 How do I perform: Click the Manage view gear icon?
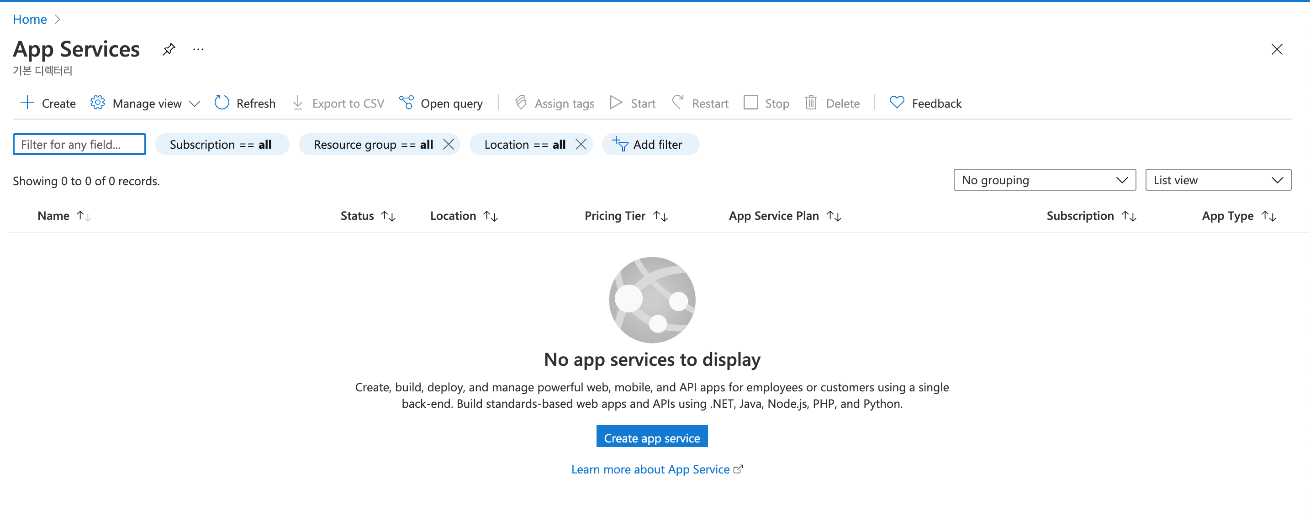click(x=98, y=103)
